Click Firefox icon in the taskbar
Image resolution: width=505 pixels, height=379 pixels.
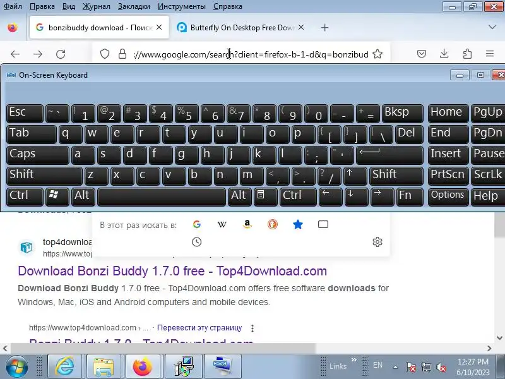coord(143,366)
